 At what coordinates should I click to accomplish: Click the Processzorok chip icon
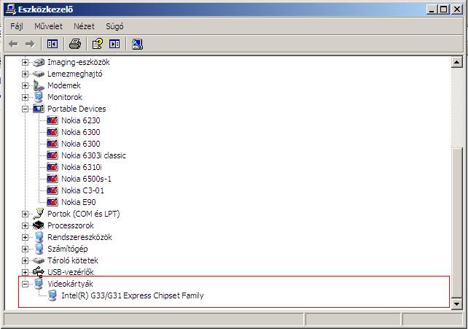point(39,225)
